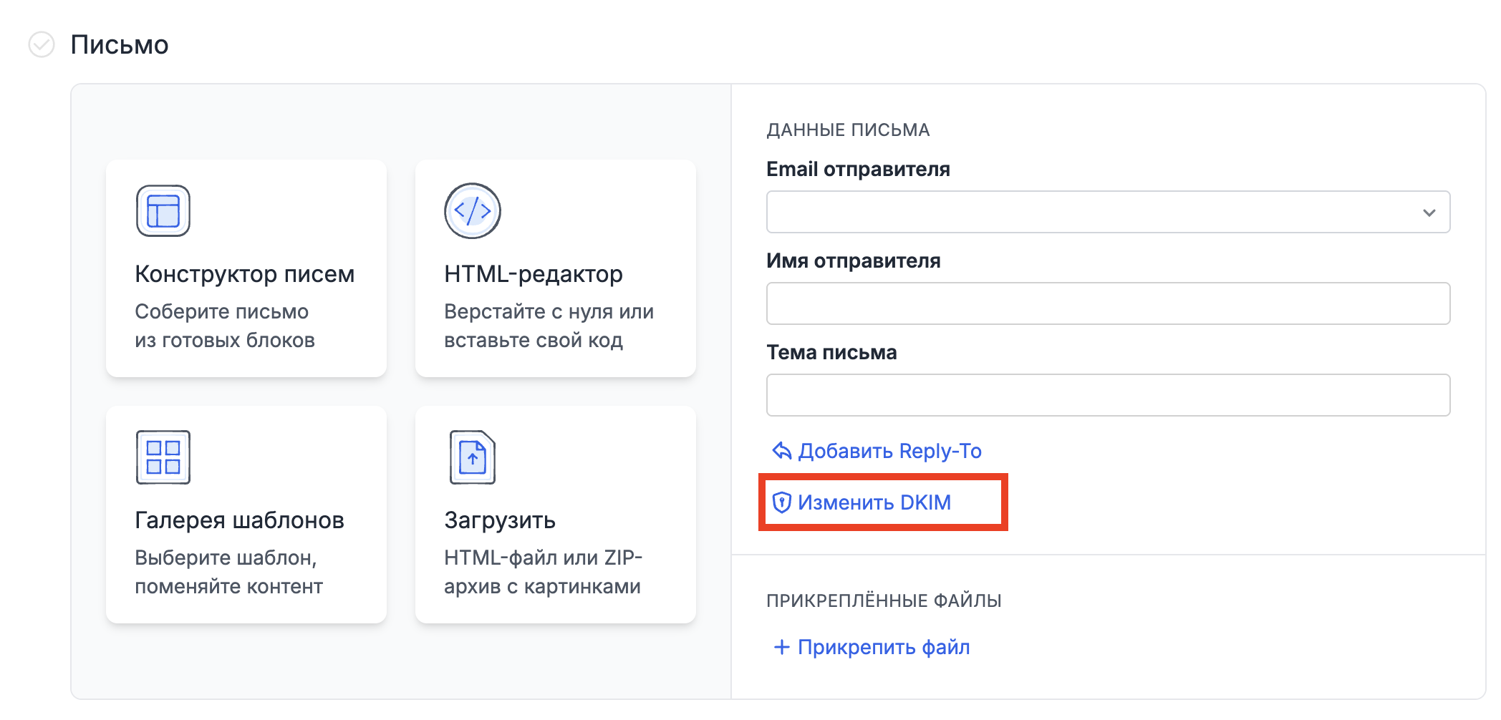Click the Конструктор писем layout icon
The width and height of the screenshot is (1501, 720).
tap(163, 211)
